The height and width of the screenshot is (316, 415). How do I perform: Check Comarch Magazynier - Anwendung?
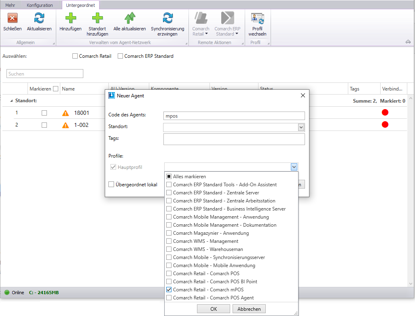tap(169, 233)
